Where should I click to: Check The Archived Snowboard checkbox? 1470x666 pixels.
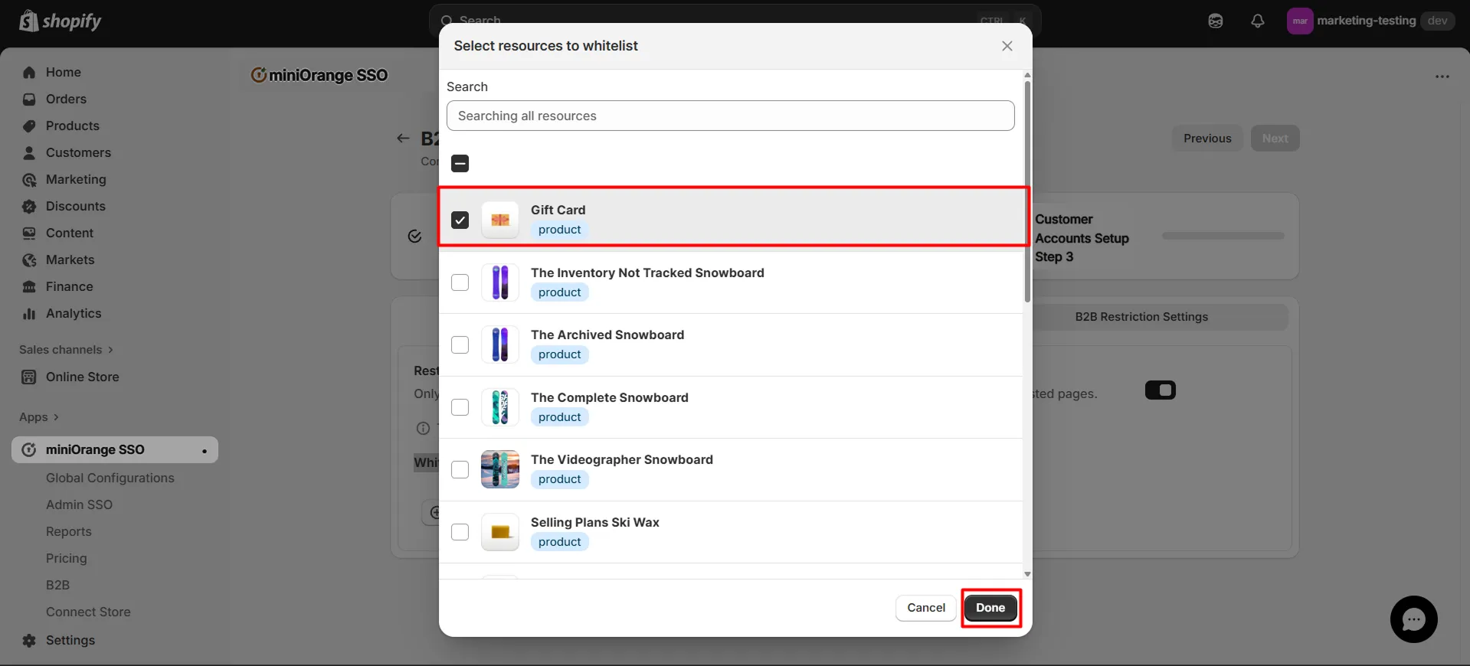click(460, 345)
